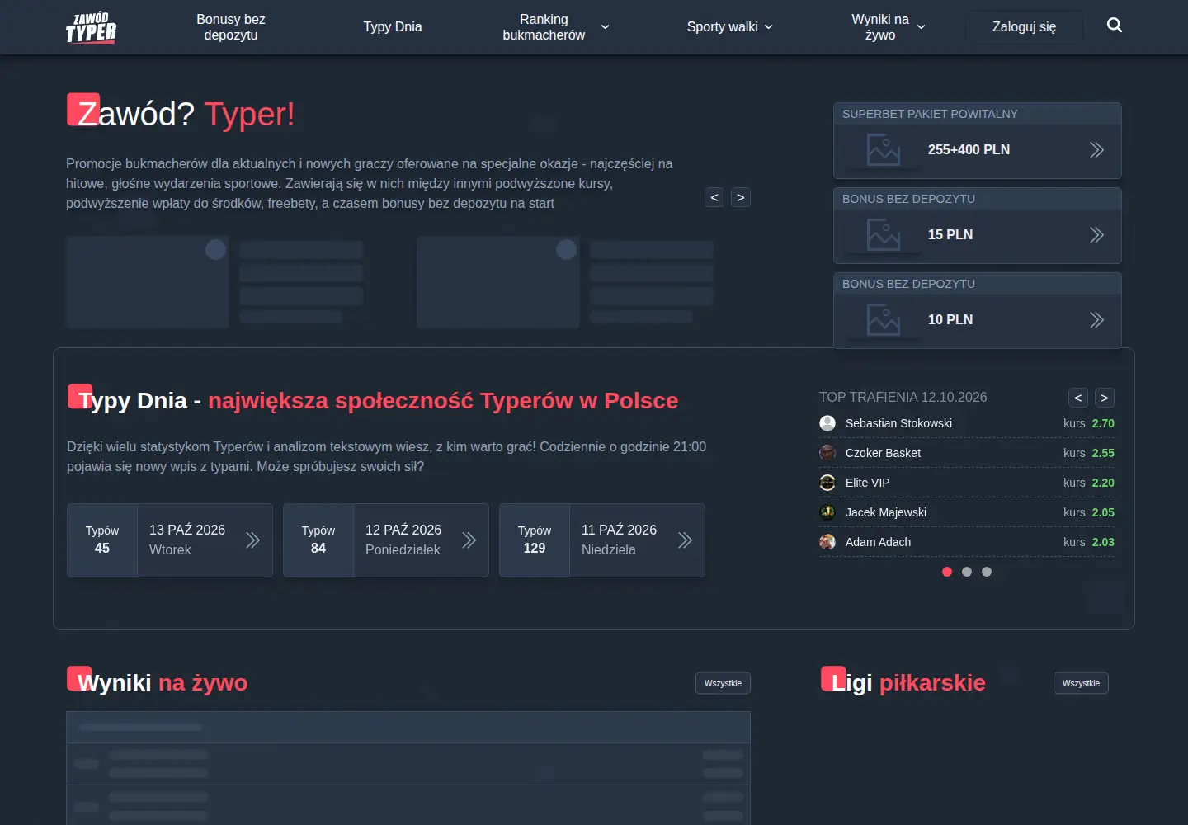Open Typy Dnia menu item

click(x=393, y=27)
